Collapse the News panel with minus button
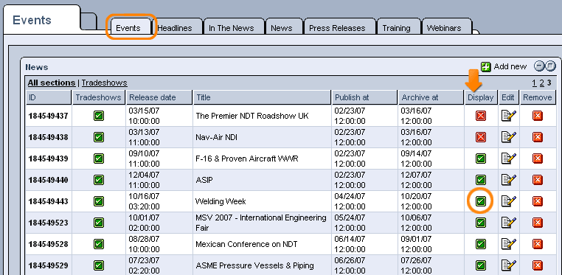 pyautogui.click(x=539, y=66)
